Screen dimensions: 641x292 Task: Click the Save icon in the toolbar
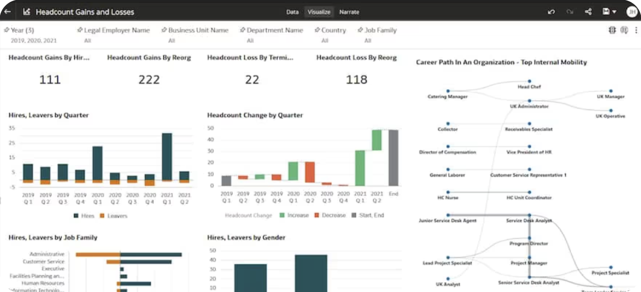tap(606, 12)
